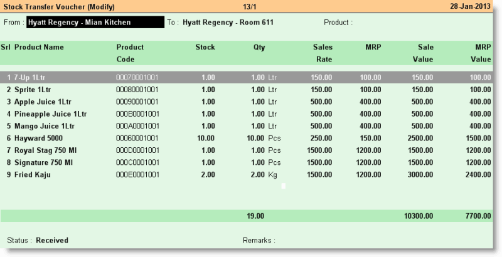
Task: Click product code 000E0001001
Action: [137, 174]
